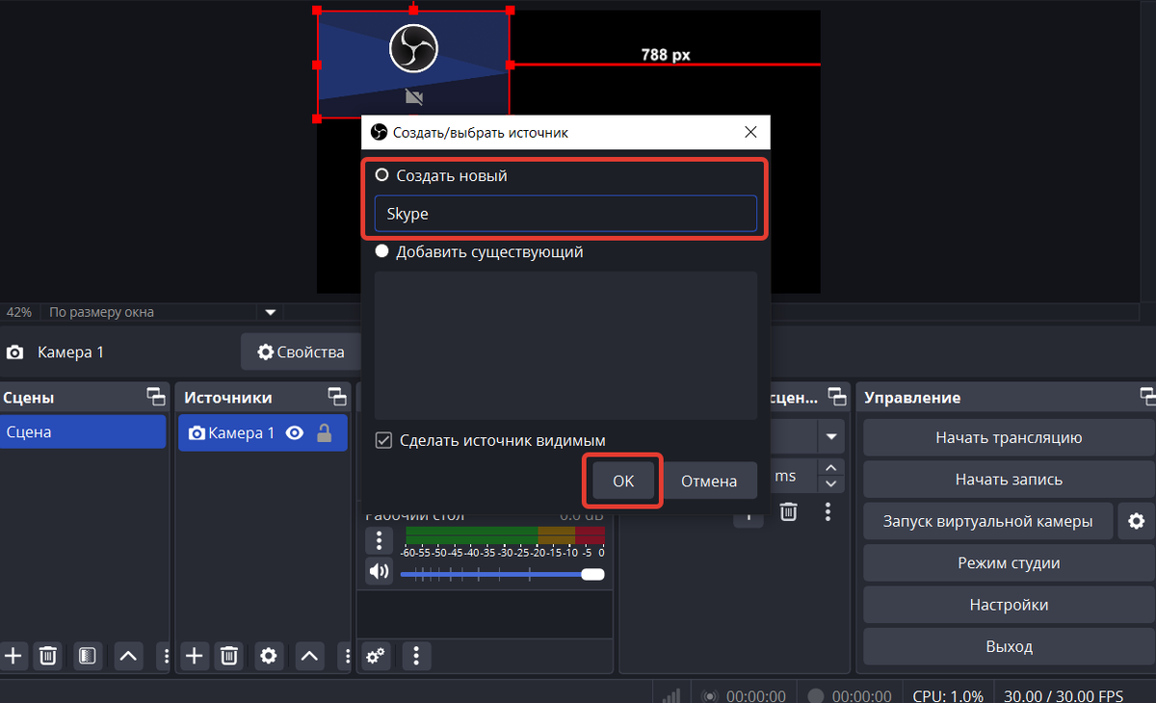Choose the Добавить существующий radio option
The height and width of the screenshot is (703, 1156).
382,252
